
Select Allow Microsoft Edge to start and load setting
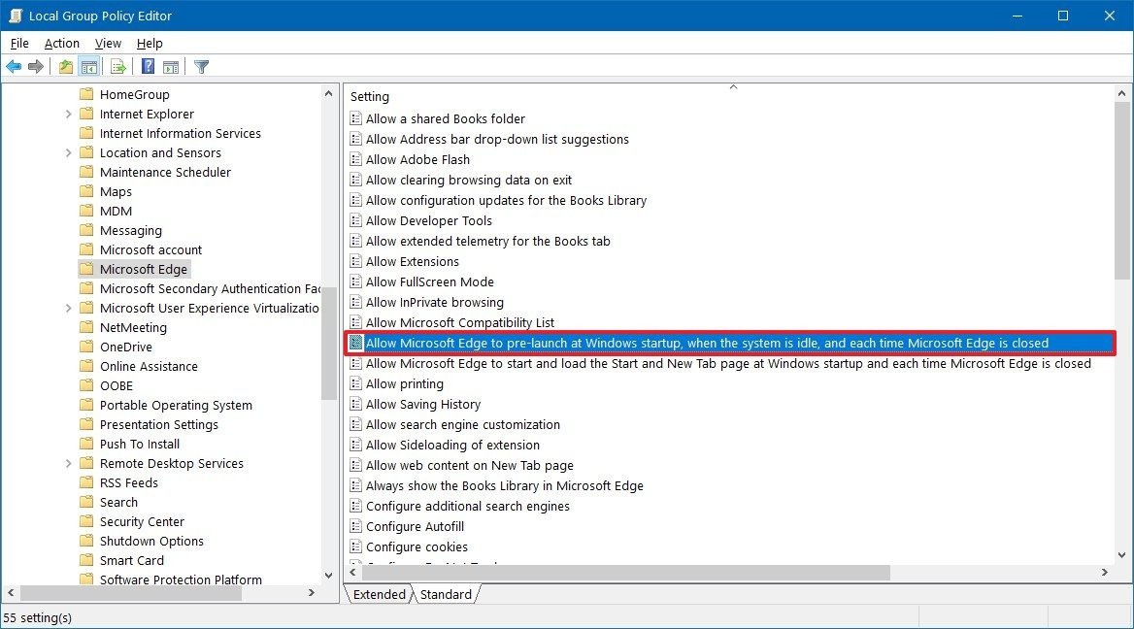(728, 364)
